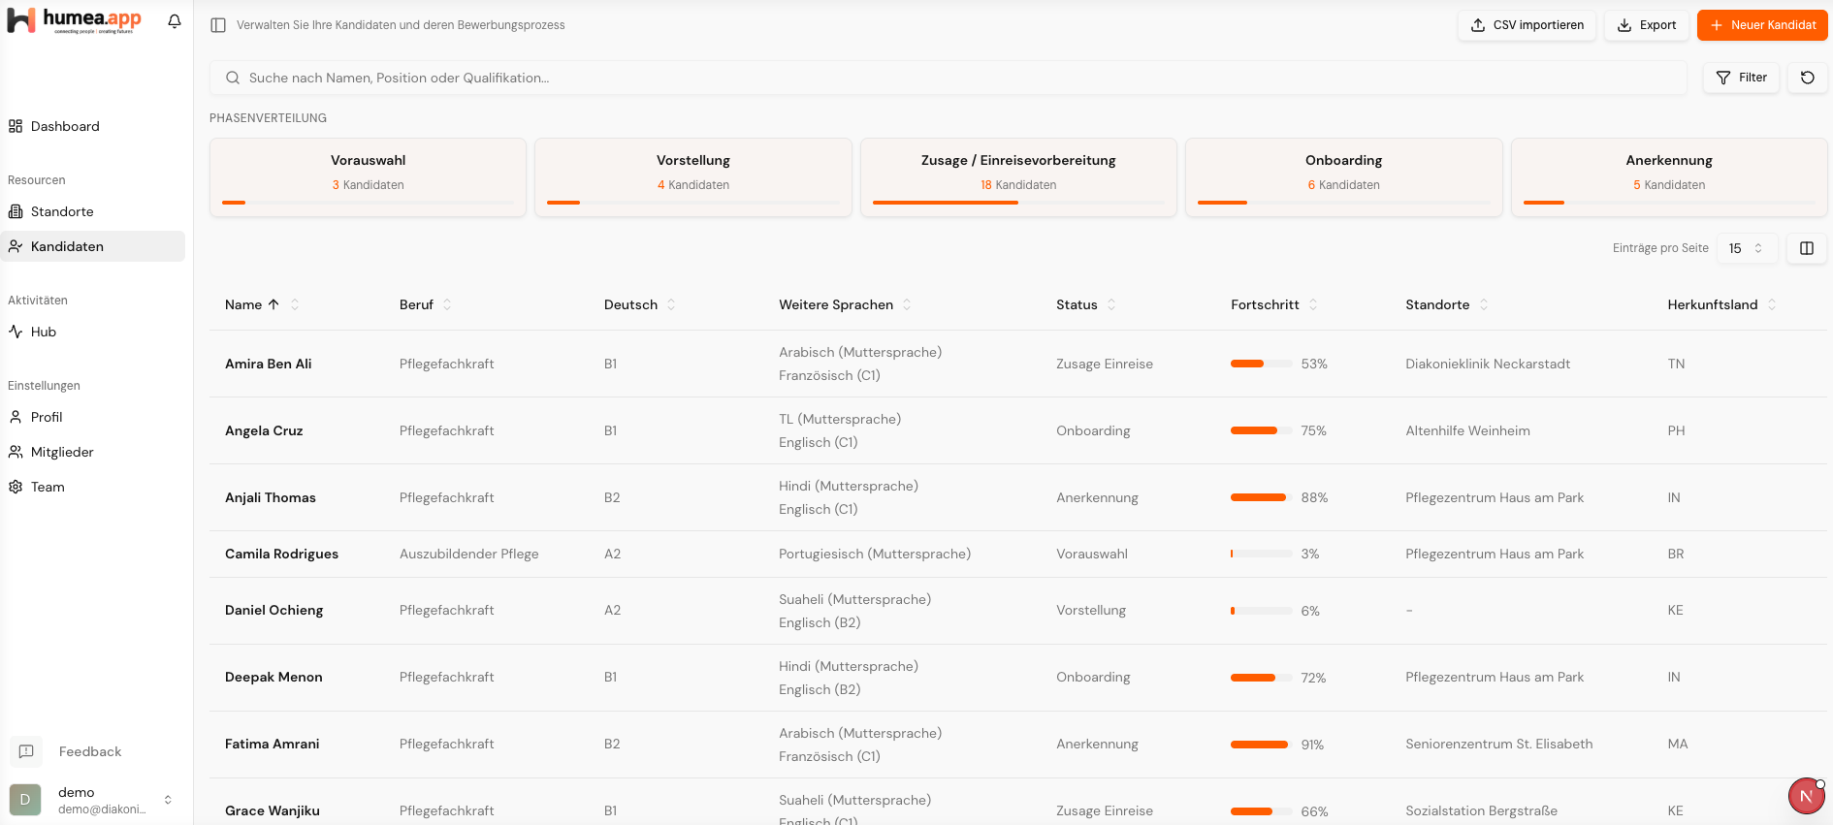Click Neuer Kandidat button
This screenshot has height=825, width=1833.
pyautogui.click(x=1762, y=25)
